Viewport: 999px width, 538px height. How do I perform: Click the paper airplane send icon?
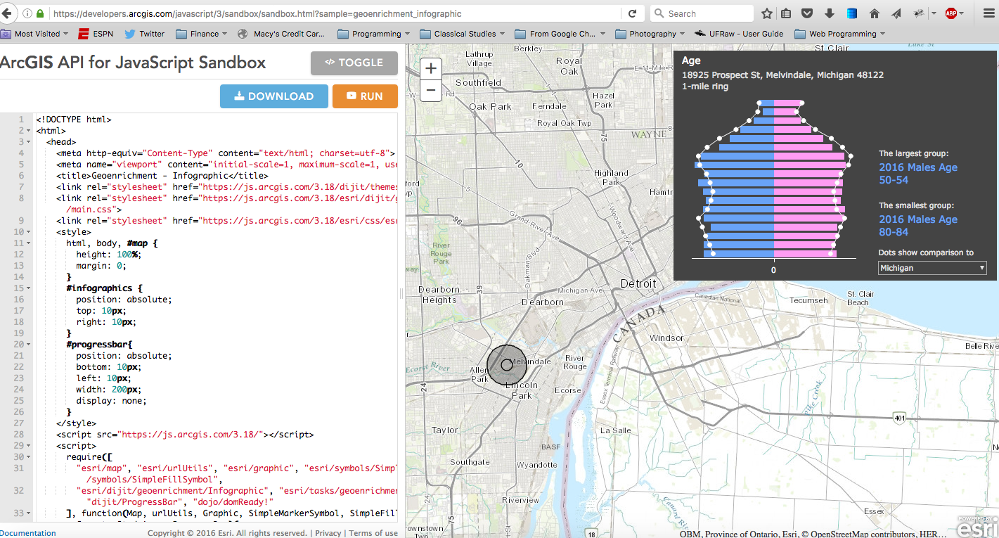point(896,13)
